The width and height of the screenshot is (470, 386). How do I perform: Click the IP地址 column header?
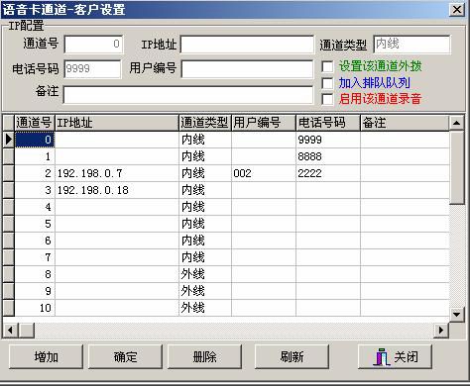click(x=117, y=123)
